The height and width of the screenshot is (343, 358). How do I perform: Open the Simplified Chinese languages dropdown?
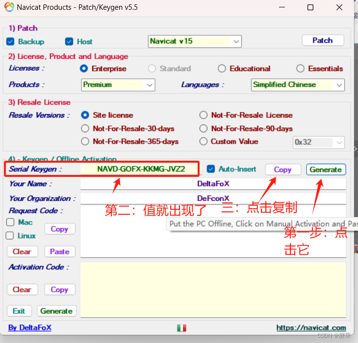click(298, 85)
